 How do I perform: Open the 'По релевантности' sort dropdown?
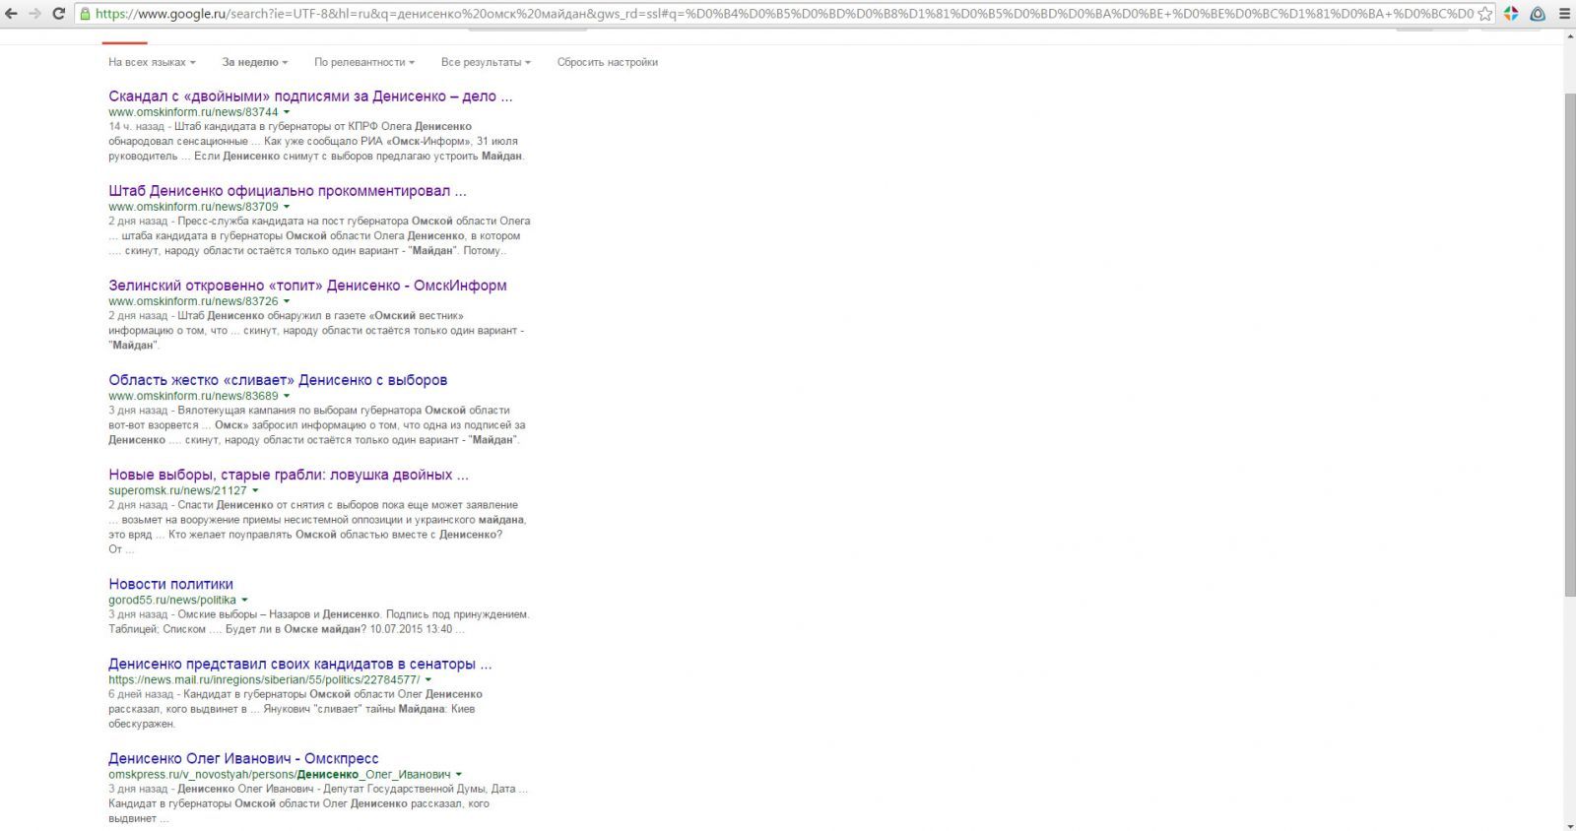click(364, 62)
